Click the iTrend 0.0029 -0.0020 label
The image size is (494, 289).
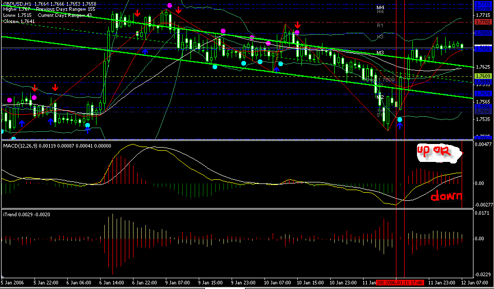click(27, 215)
